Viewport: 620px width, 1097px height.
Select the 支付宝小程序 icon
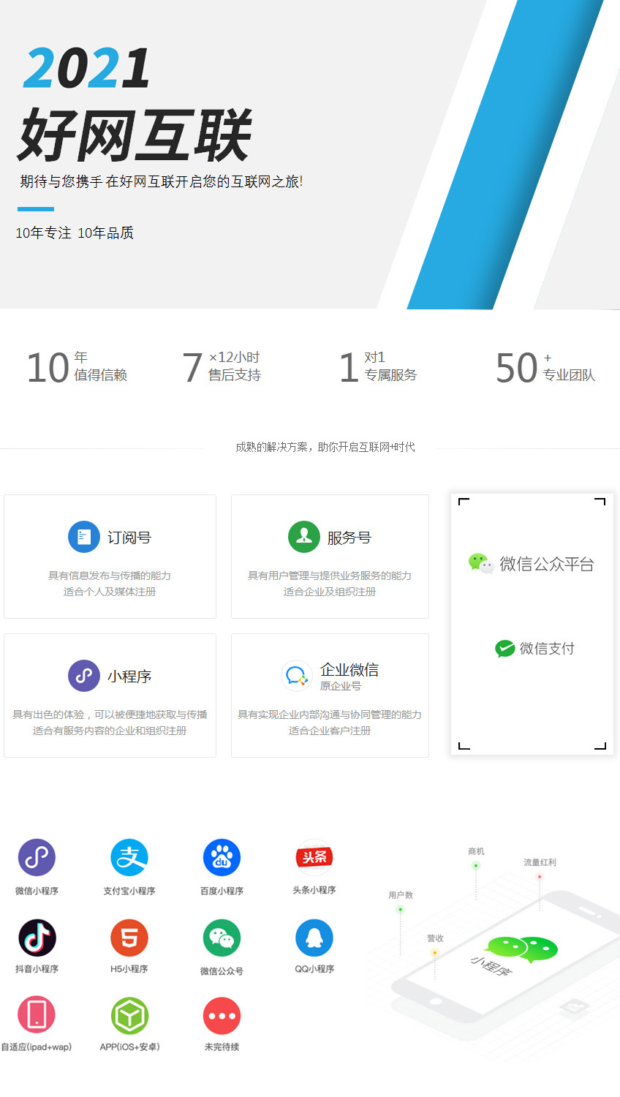(129, 857)
